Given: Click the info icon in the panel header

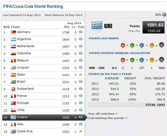Looking at the screenshot, I should (164, 15).
